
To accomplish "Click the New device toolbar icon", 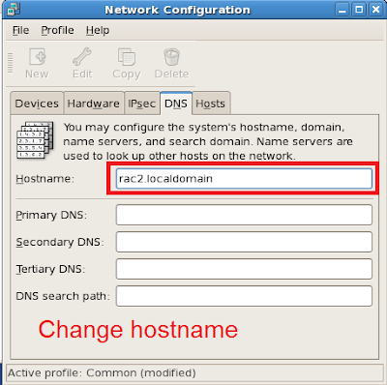I will tap(37, 57).
